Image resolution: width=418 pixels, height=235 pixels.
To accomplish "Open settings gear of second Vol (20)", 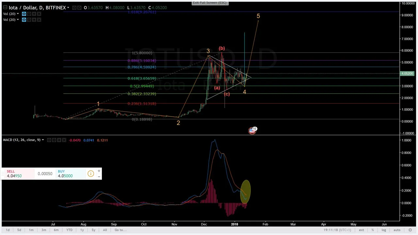I will pyautogui.click(x=29, y=20).
